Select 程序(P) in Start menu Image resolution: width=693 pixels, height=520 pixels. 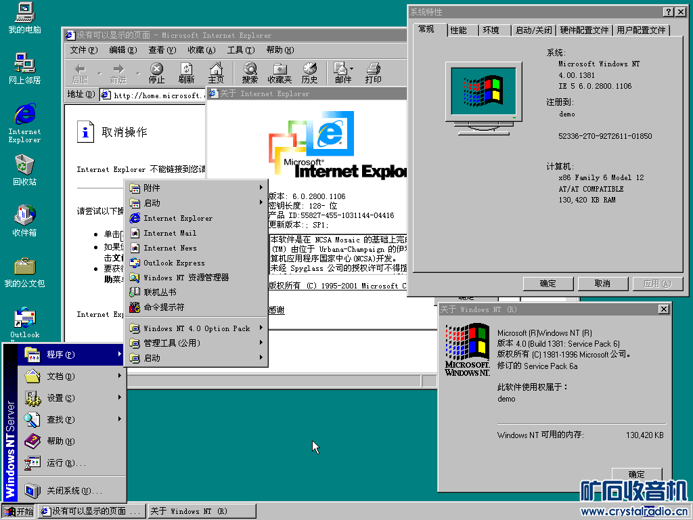(x=72, y=355)
